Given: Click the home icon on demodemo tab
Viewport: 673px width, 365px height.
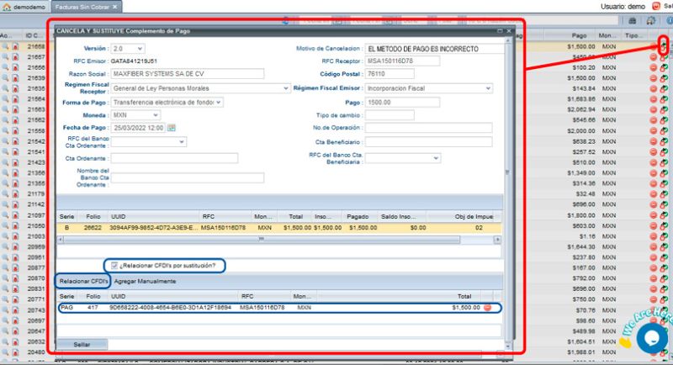Looking at the screenshot, I should [7, 7].
